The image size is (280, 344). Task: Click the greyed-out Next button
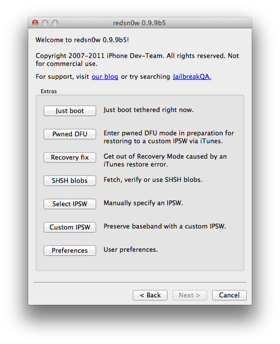[x=190, y=295]
